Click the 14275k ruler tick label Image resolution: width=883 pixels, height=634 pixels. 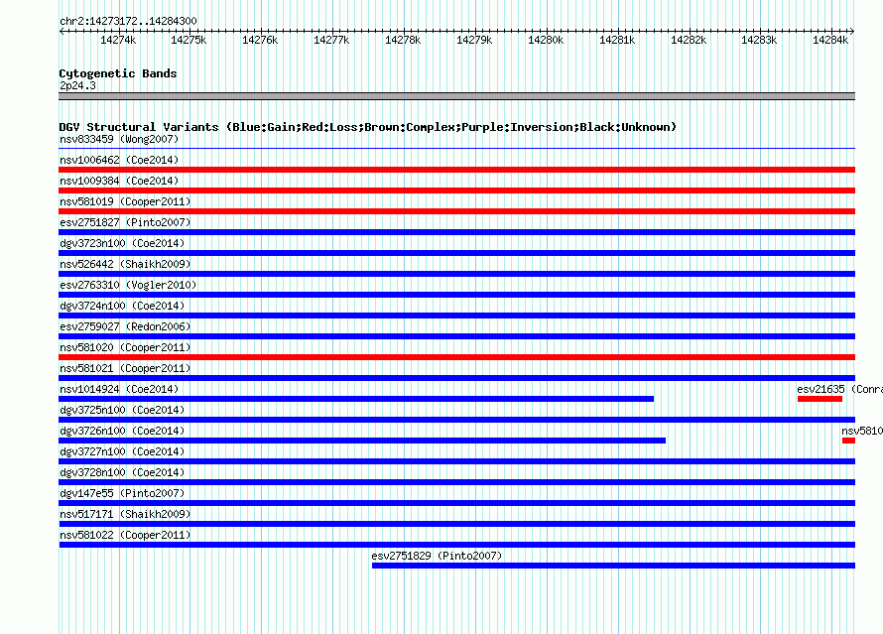[x=189, y=40]
